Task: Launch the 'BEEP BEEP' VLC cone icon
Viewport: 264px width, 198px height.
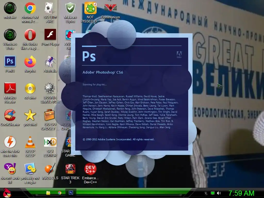Action: (x=30, y=142)
